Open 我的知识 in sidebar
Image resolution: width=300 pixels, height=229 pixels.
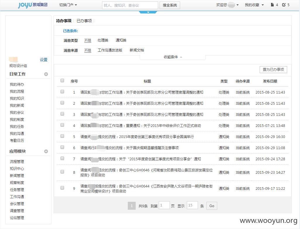tap(17, 98)
